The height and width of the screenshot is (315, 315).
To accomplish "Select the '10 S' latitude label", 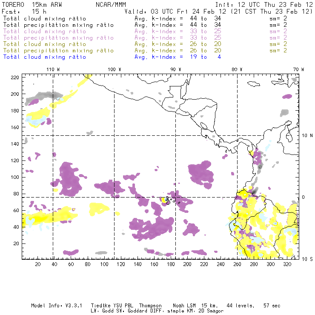I will click(x=307, y=259).
